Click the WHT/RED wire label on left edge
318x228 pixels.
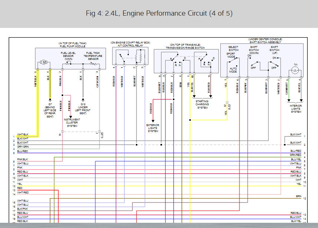tap(23, 192)
